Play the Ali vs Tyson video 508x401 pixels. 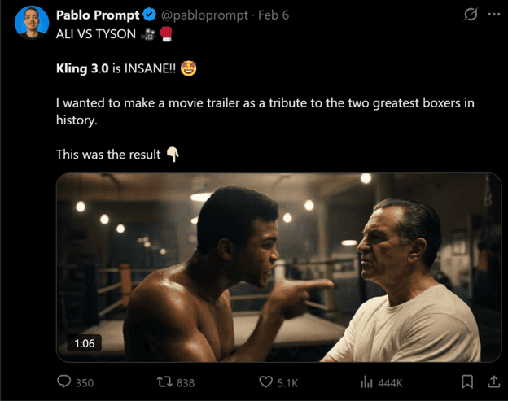pos(278,268)
